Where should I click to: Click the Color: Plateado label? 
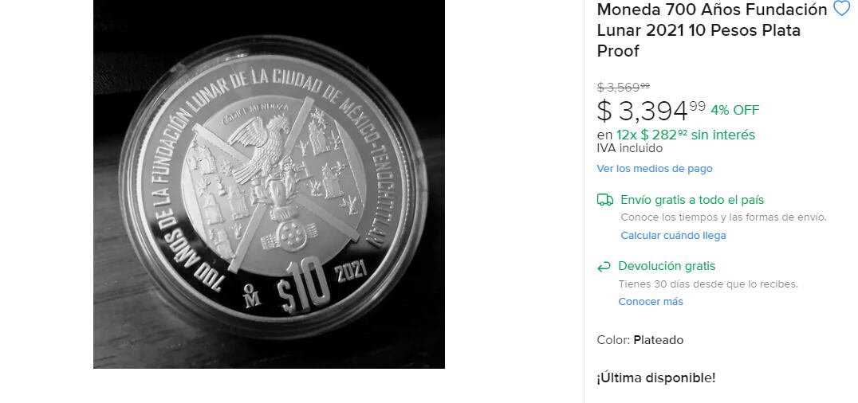(640, 340)
